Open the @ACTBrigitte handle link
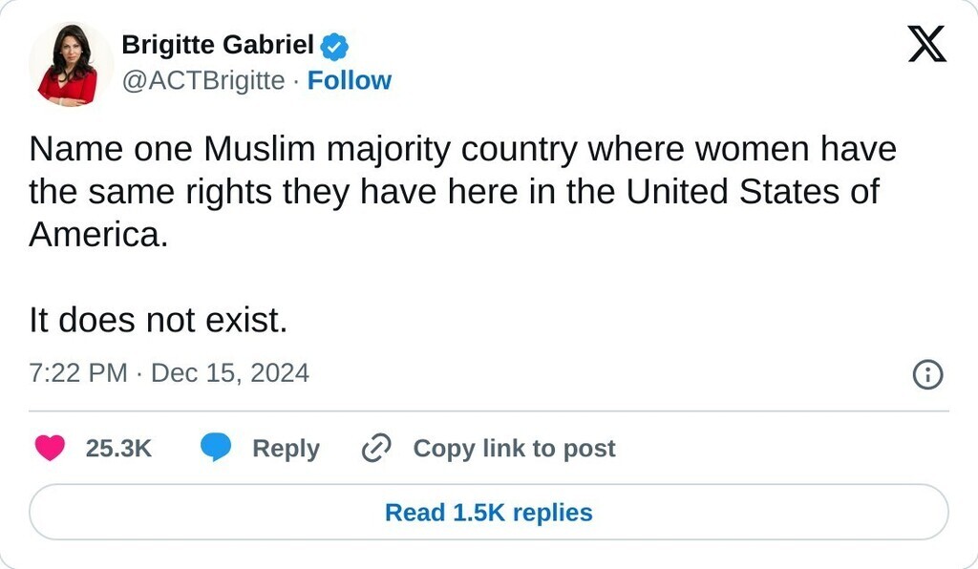978x569 pixels. point(202,81)
